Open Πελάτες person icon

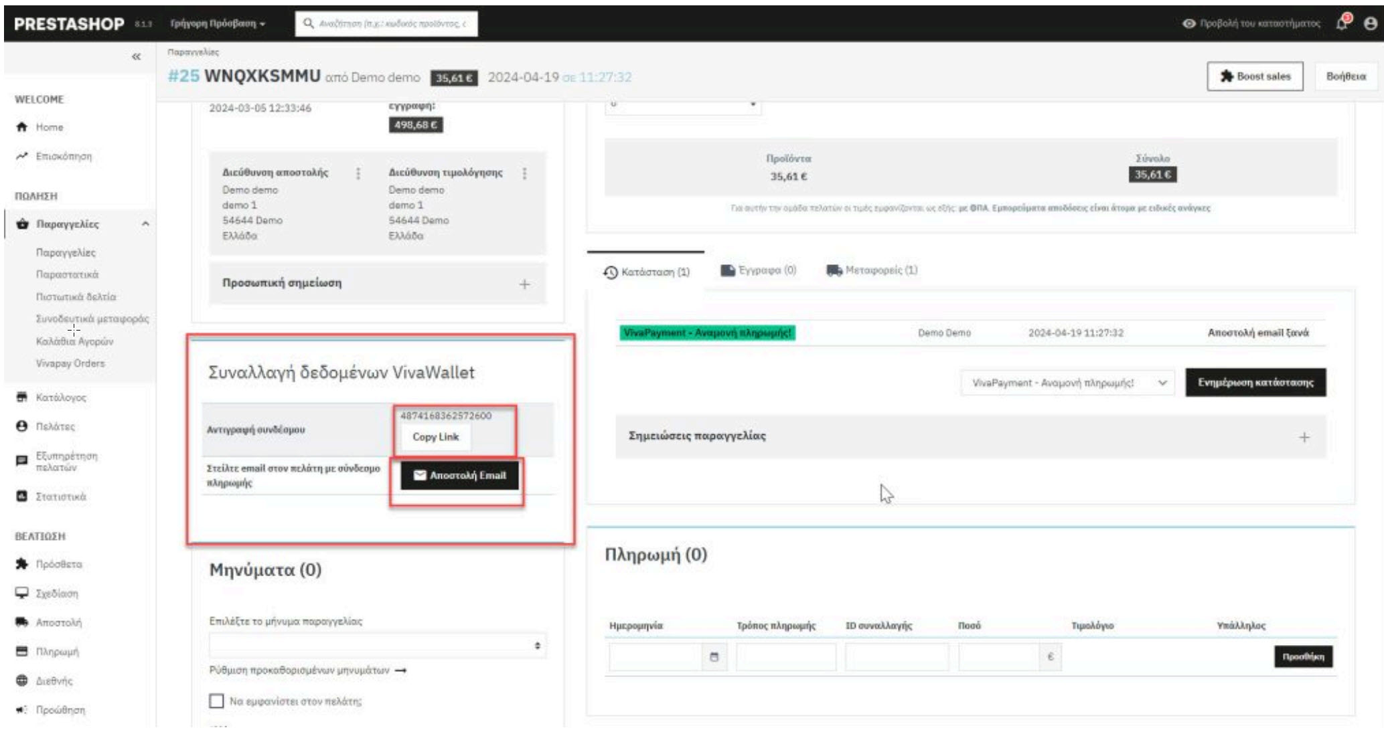(22, 426)
